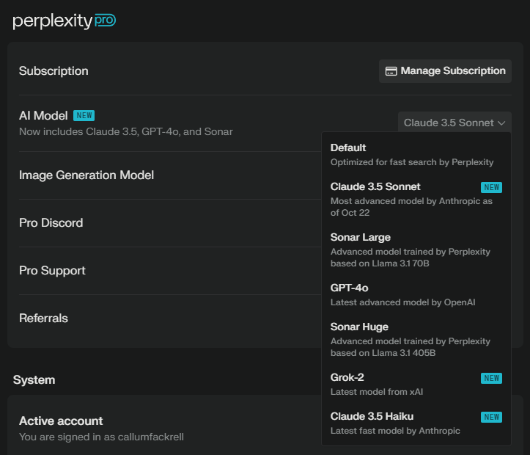Pick GPT-4o as the AI model

[416, 295]
